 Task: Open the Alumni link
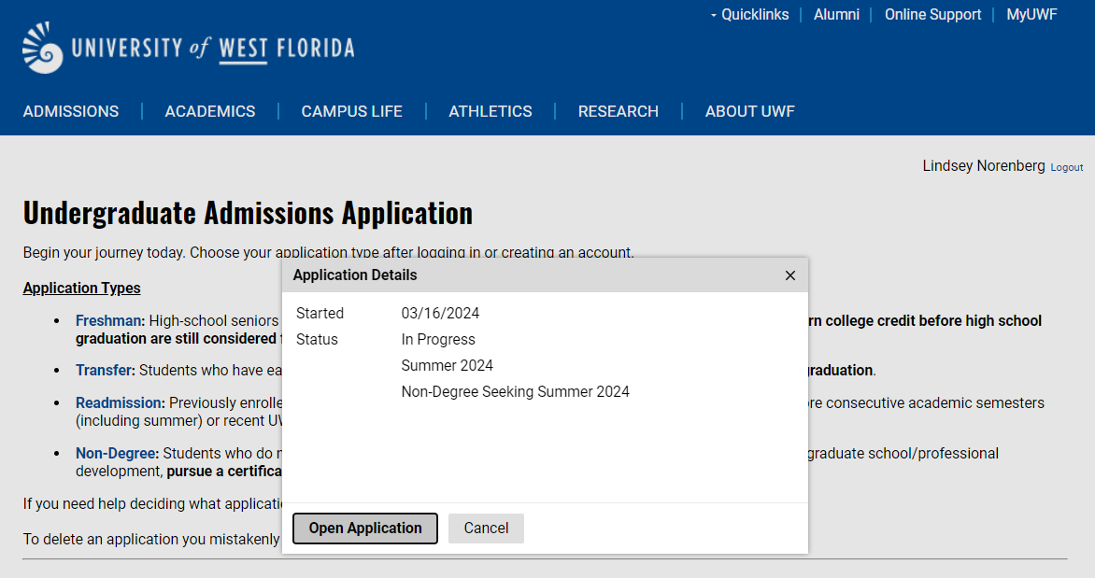coord(836,15)
